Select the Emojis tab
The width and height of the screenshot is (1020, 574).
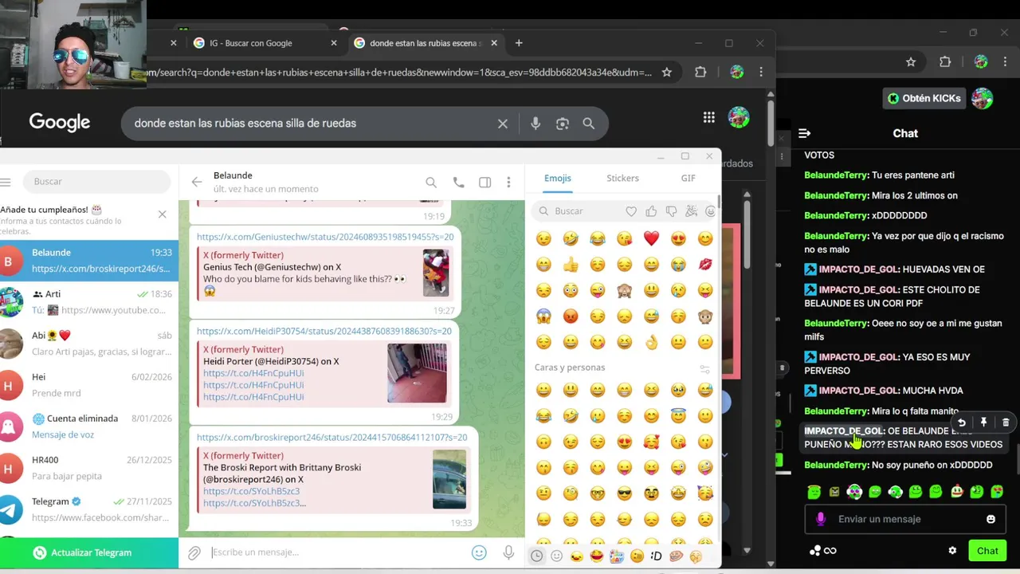(x=558, y=179)
